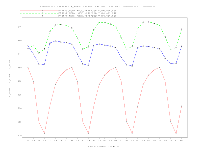Click the triangle marker on the blue legend line
The height and width of the screenshot is (153, 198).
42,16
